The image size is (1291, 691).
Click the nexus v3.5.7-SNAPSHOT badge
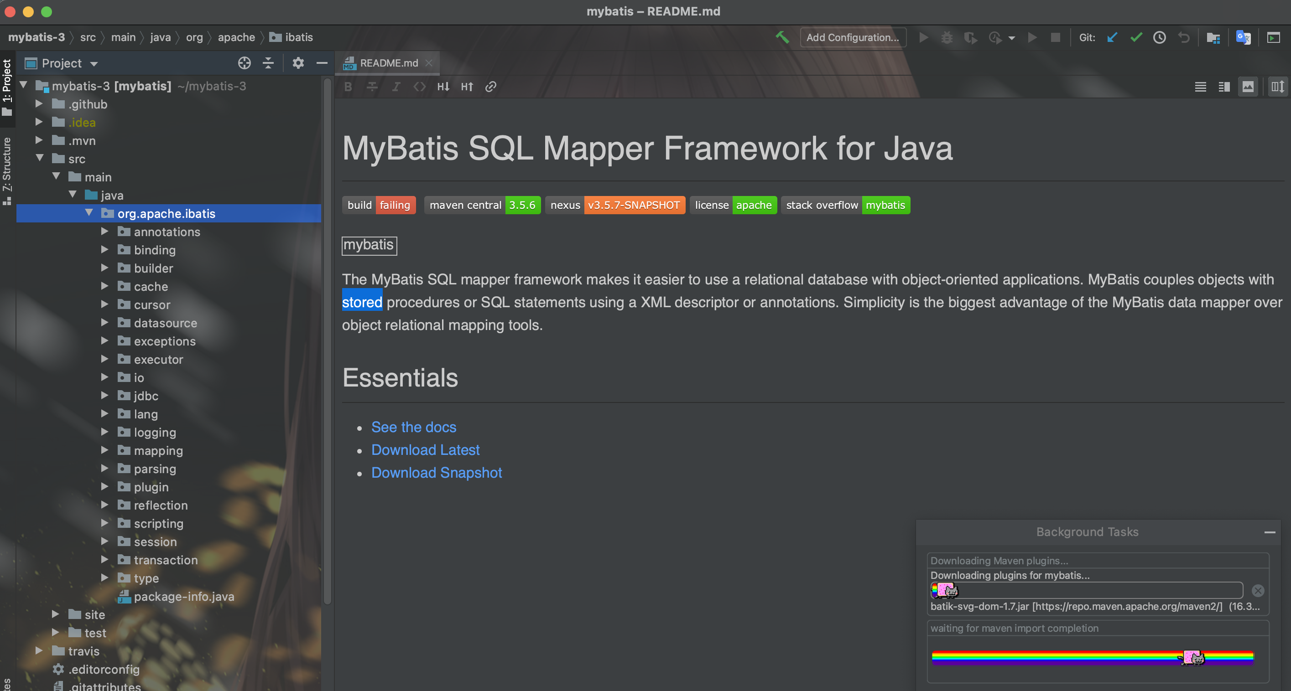pyautogui.click(x=615, y=205)
